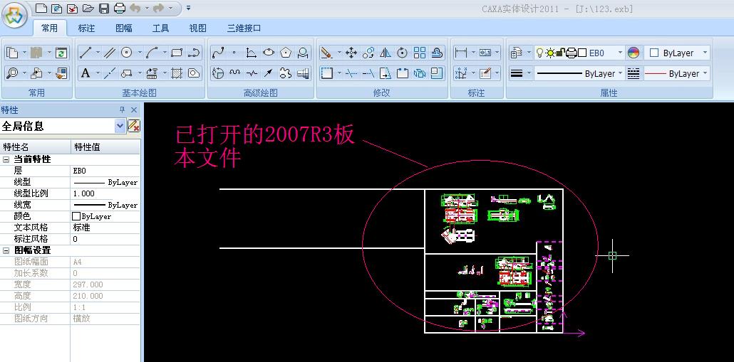Select the Spline curve tool
734x362 pixels.
click(x=217, y=53)
